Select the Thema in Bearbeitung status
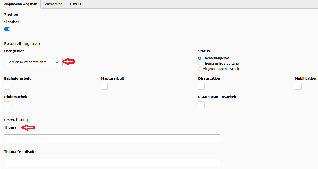318x169 pixels. click(x=200, y=64)
